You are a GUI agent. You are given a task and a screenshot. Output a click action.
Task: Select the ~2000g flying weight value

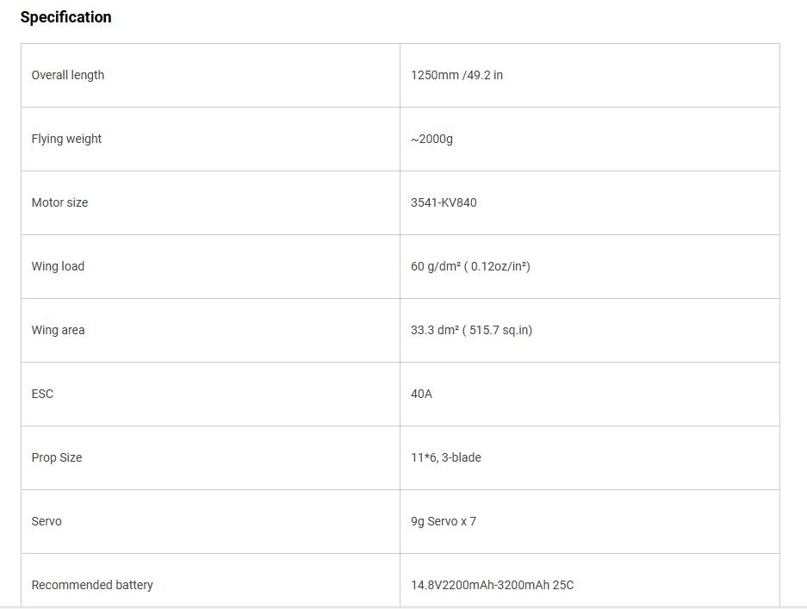pyautogui.click(x=431, y=139)
